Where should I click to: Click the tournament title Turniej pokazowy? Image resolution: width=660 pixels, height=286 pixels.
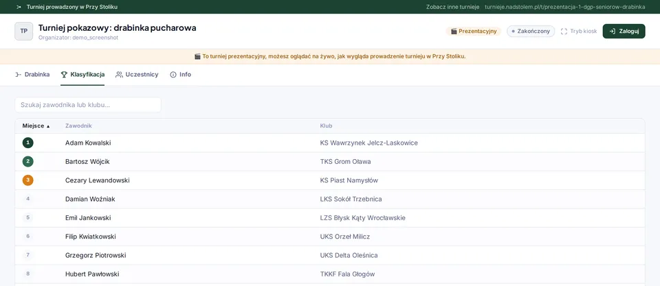pos(117,27)
